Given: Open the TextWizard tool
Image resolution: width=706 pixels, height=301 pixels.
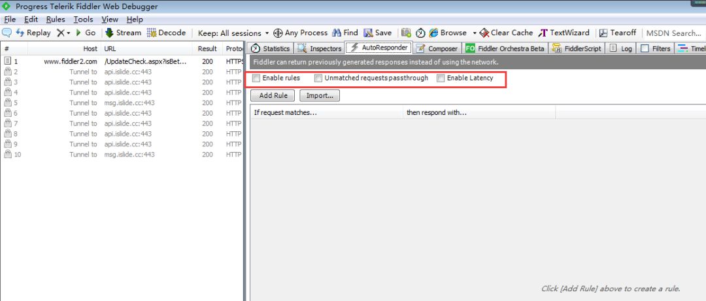Looking at the screenshot, I should [x=563, y=33].
